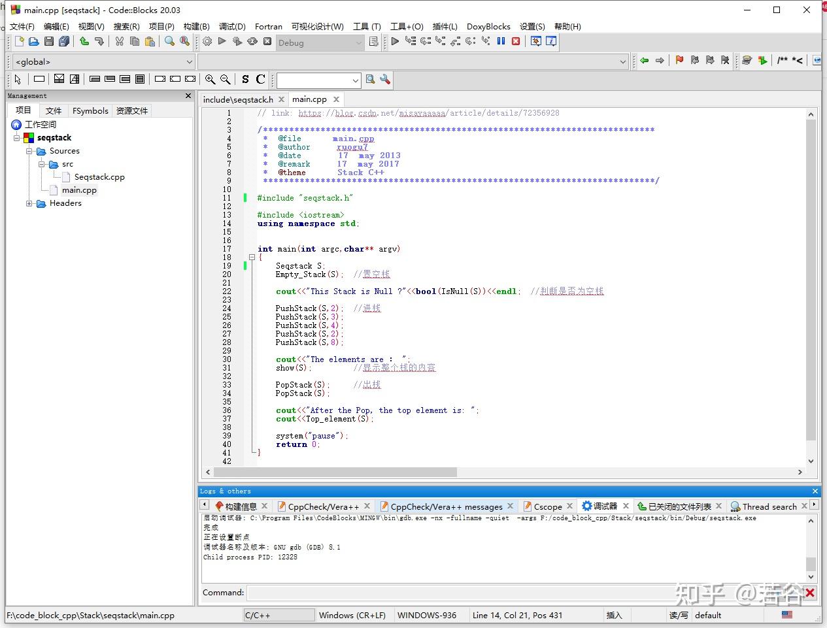Click the csdn blog URL in line 1
The width and height of the screenshot is (827, 628).
point(429,113)
